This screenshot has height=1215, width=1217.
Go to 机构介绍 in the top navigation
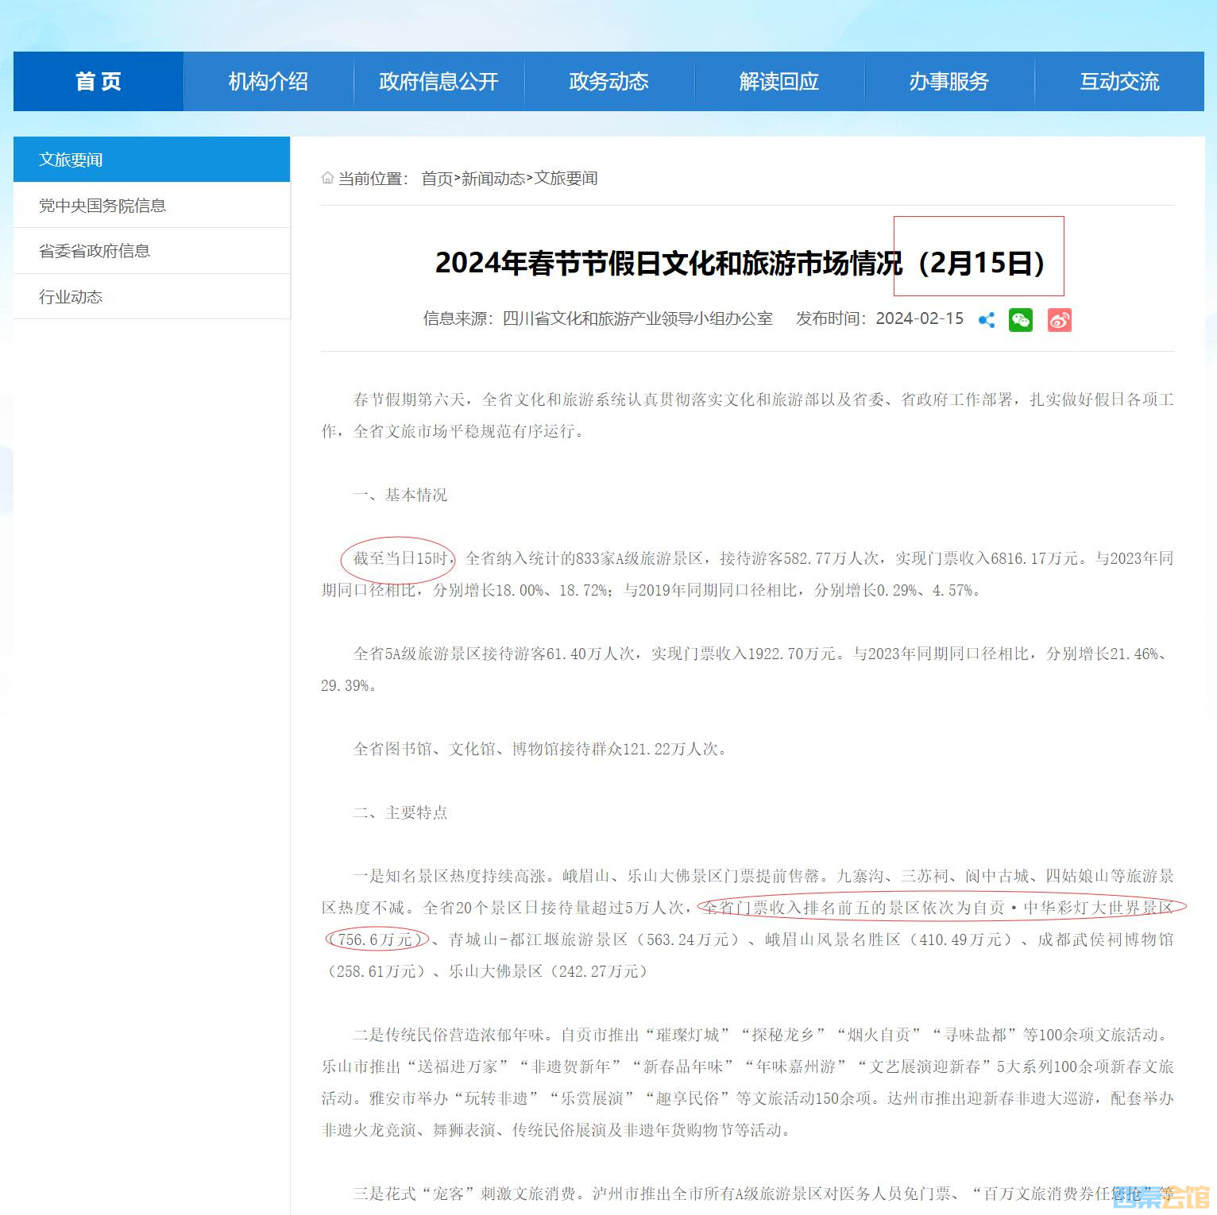pos(269,82)
